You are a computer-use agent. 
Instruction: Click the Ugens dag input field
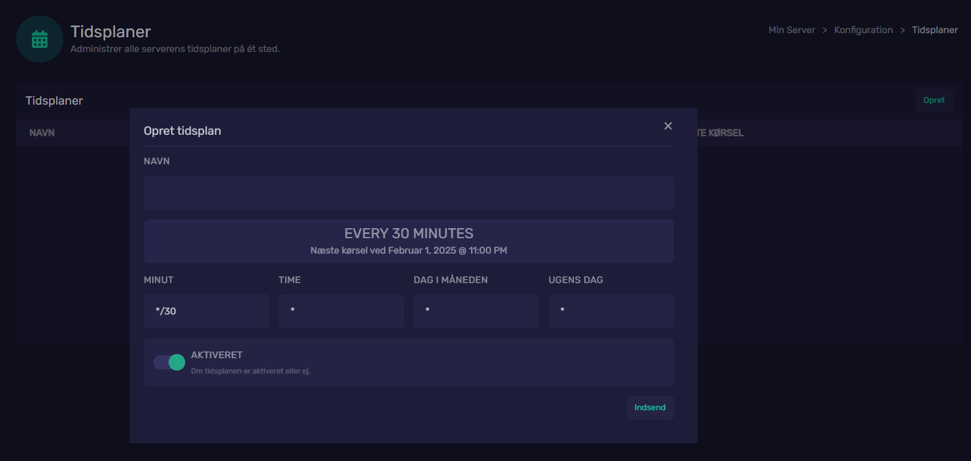pyautogui.click(x=611, y=311)
